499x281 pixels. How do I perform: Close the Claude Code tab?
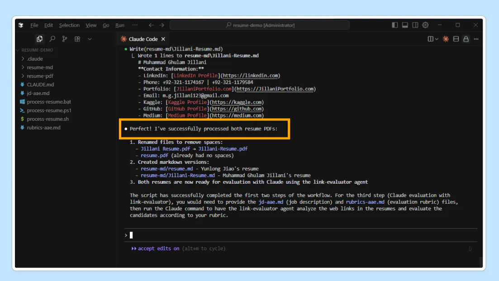click(x=163, y=39)
